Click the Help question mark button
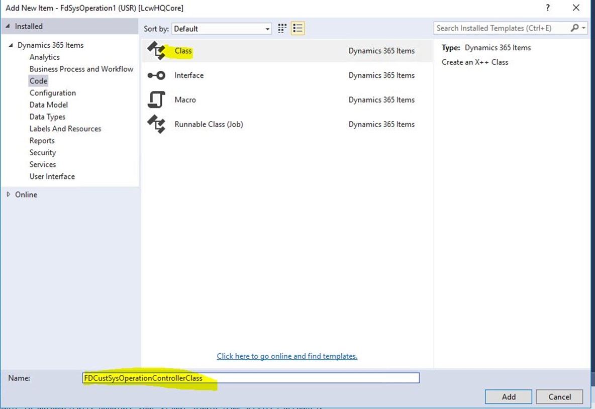 pyautogui.click(x=548, y=8)
